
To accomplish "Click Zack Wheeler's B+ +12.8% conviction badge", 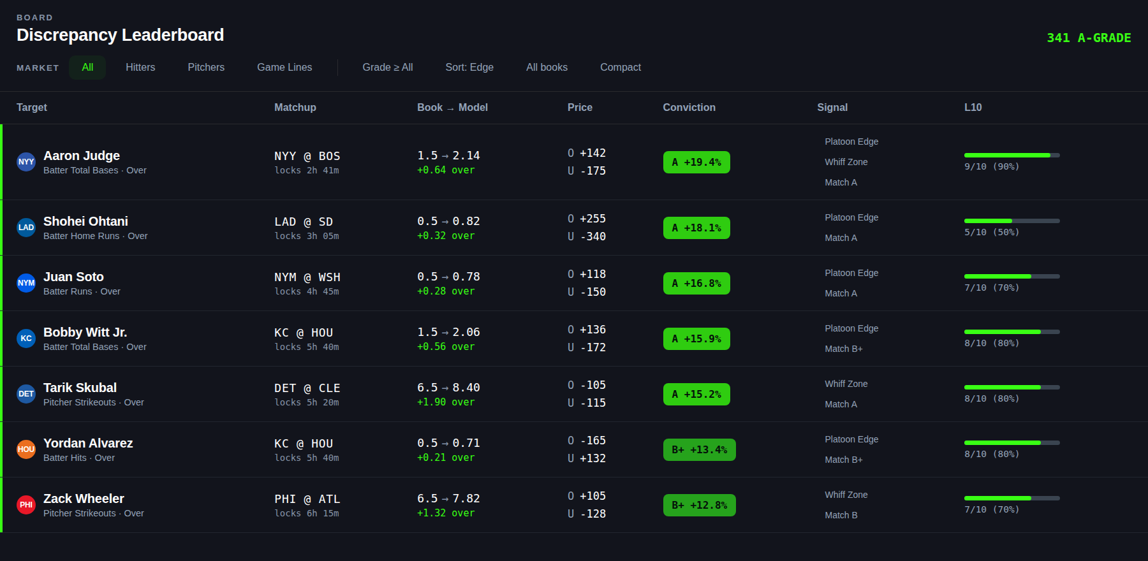I will click(x=699, y=505).
